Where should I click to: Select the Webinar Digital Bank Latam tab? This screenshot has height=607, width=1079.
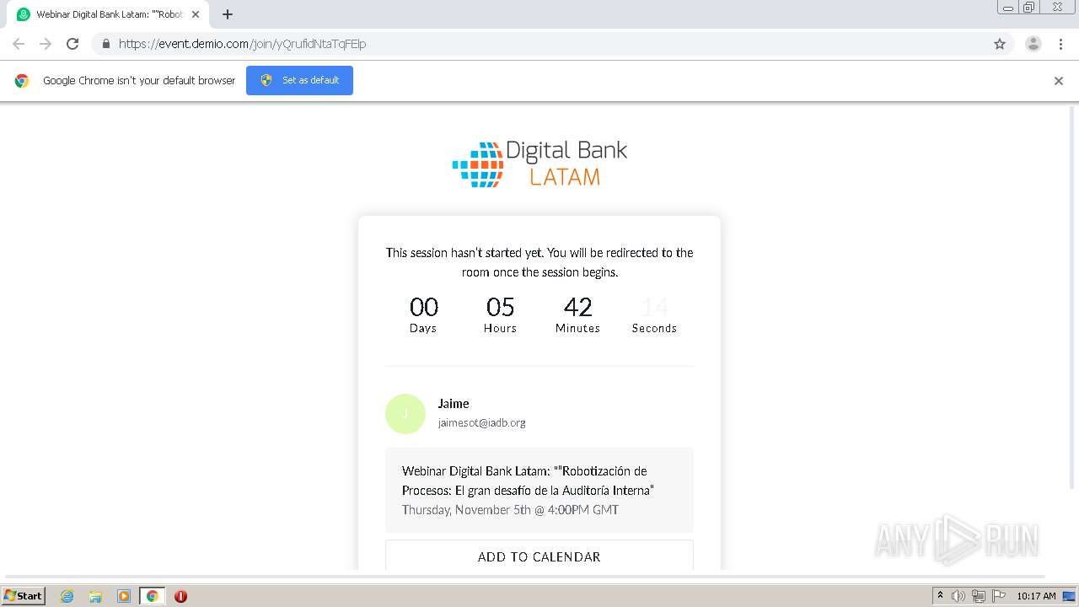tap(107, 14)
